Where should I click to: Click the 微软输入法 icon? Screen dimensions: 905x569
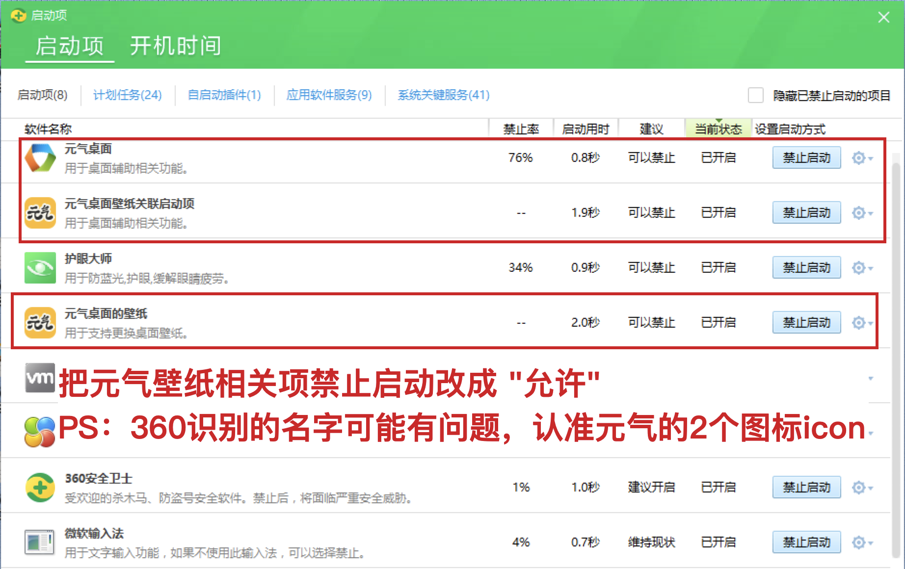(x=40, y=542)
